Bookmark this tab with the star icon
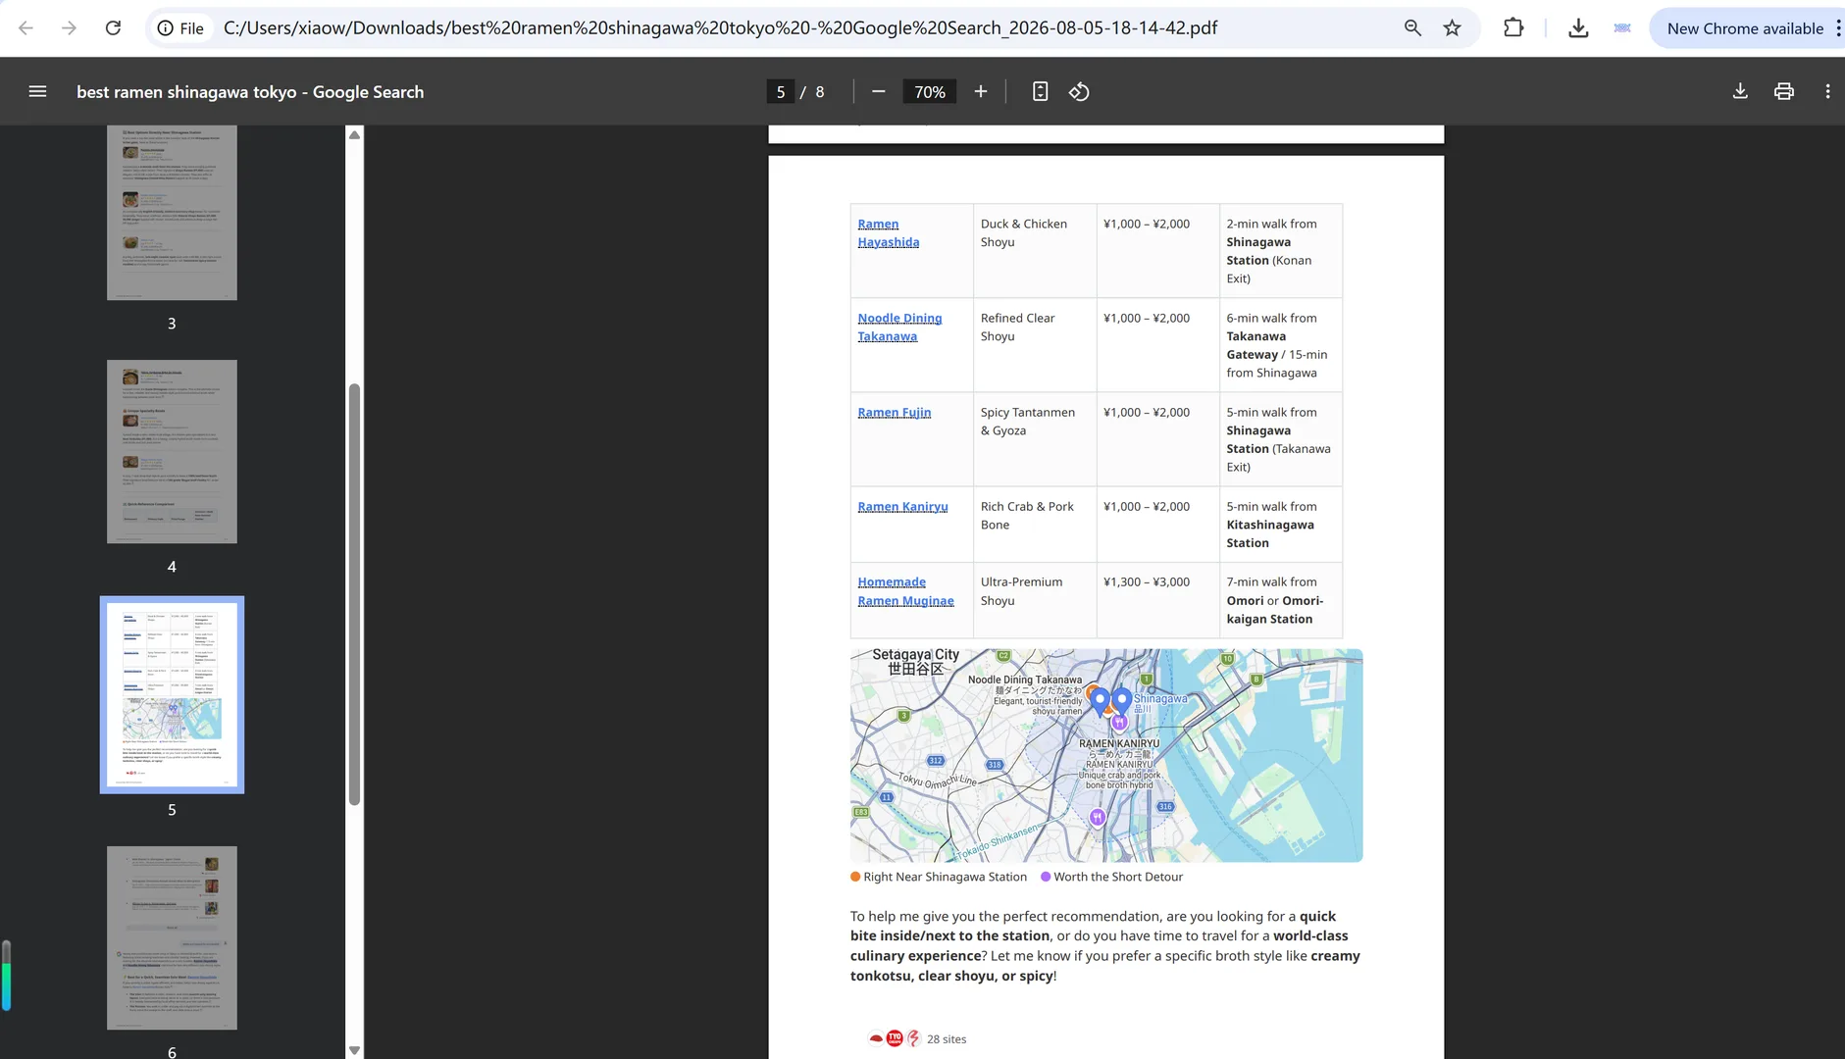Screen dimensions: 1845x1059 (1453, 28)
